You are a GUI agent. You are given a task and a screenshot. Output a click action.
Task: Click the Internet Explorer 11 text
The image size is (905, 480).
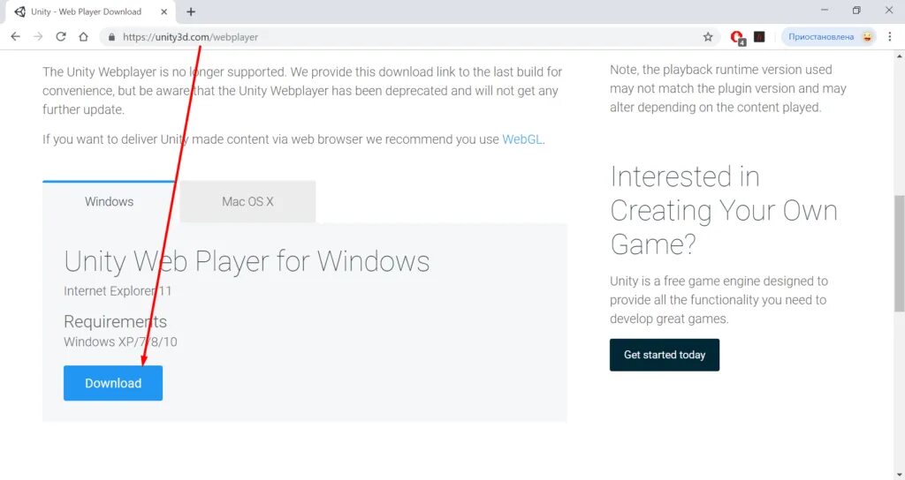[118, 291]
